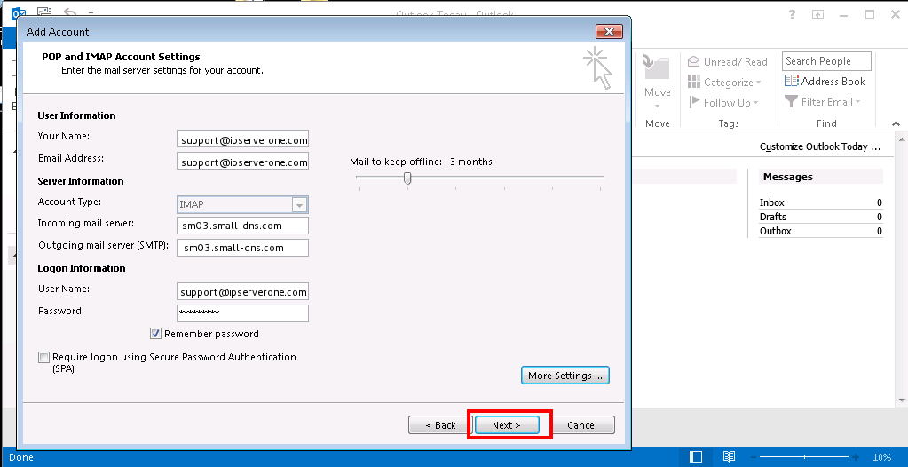This screenshot has width=908, height=467.
Task: Enable Require logon using SPA checkbox
Action: coord(44,357)
